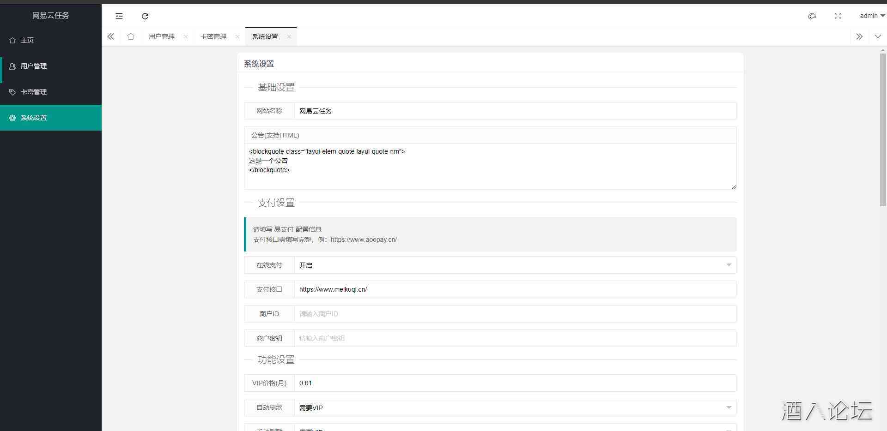Screen dimensions: 887x431
Task: Toggle fullscreen mode icon
Action: point(838,16)
